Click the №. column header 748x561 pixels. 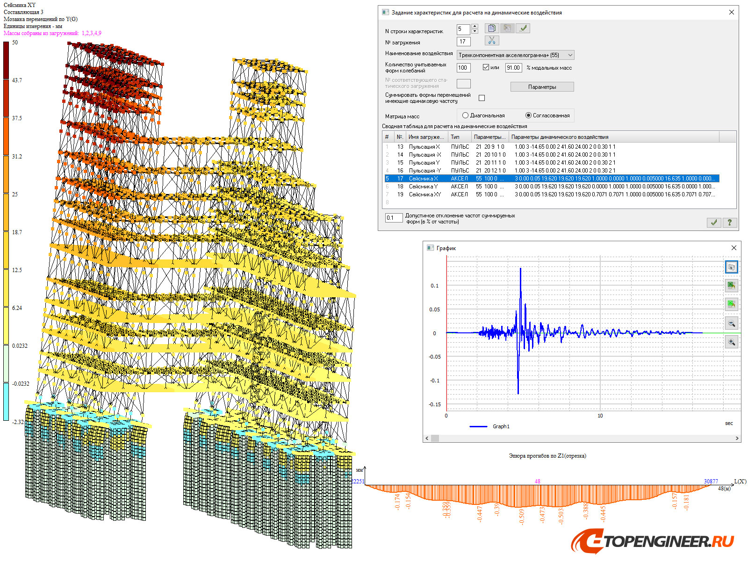tap(400, 137)
